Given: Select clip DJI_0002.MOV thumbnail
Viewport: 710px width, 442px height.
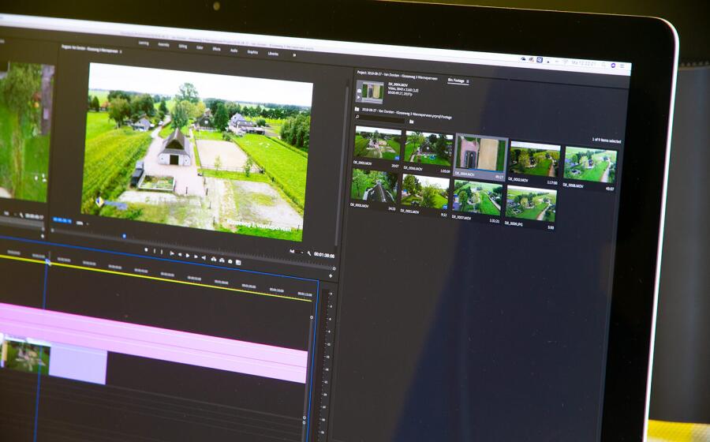Looking at the screenshot, I should point(534,159).
